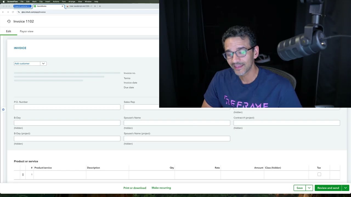This screenshot has width=351, height=197.
Task: Click the Add customer field
Action: tap(27, 63)
